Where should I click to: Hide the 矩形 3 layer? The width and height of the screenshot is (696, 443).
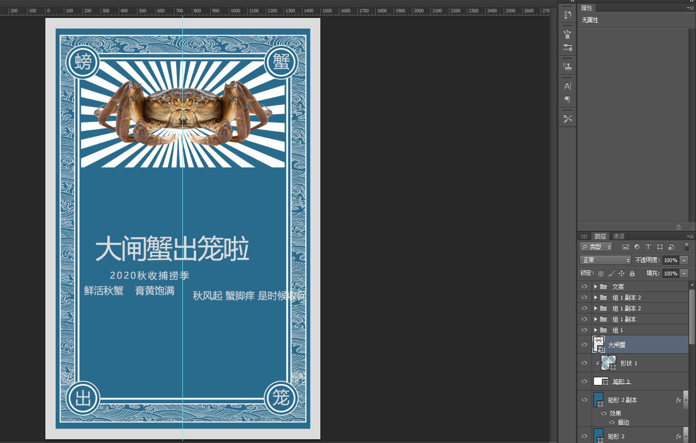(x=584, y=382)
